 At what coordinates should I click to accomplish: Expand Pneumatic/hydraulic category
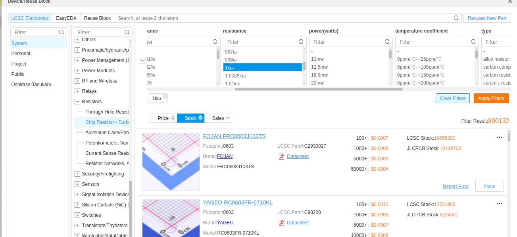click(x=77, y=50)
